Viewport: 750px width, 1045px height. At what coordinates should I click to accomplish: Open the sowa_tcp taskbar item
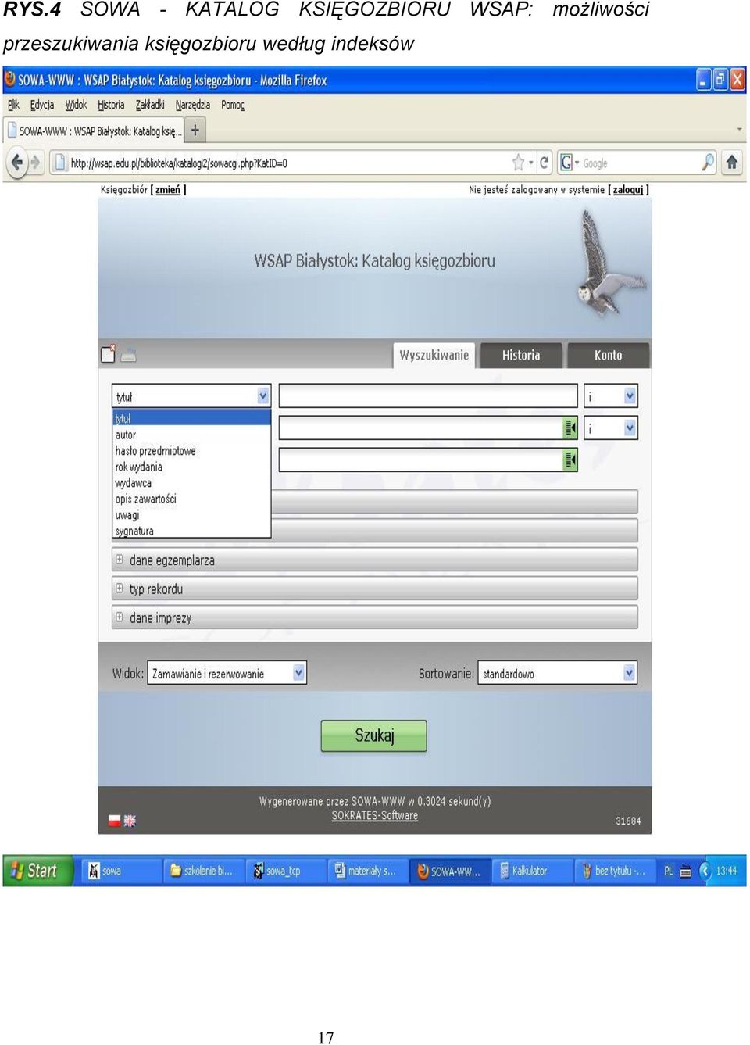click(286, 871)
